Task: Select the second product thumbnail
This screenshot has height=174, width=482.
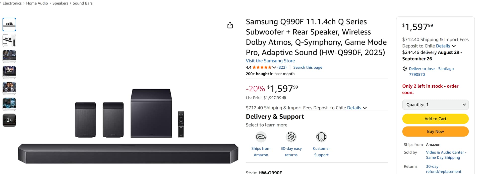Action: tap(9, 40)
